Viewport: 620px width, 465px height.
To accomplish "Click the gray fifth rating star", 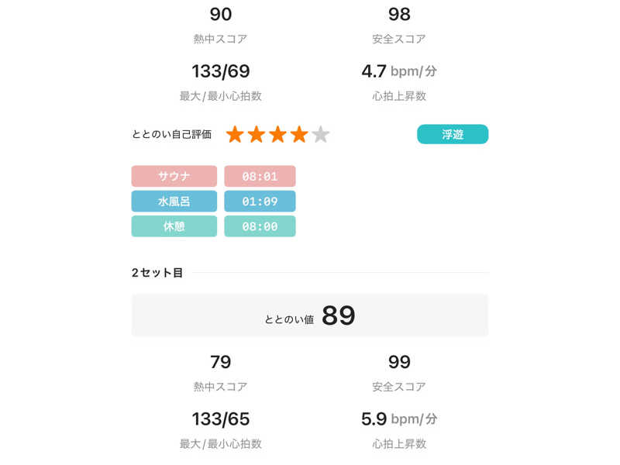I will [x=321, y=135].
